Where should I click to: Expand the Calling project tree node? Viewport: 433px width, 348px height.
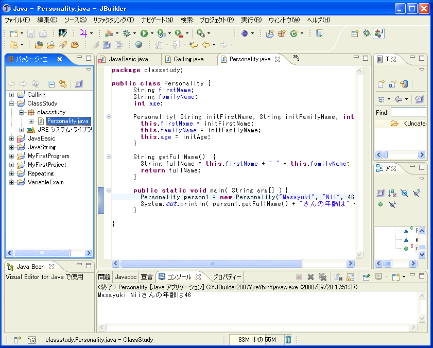[x=11, y=95]
